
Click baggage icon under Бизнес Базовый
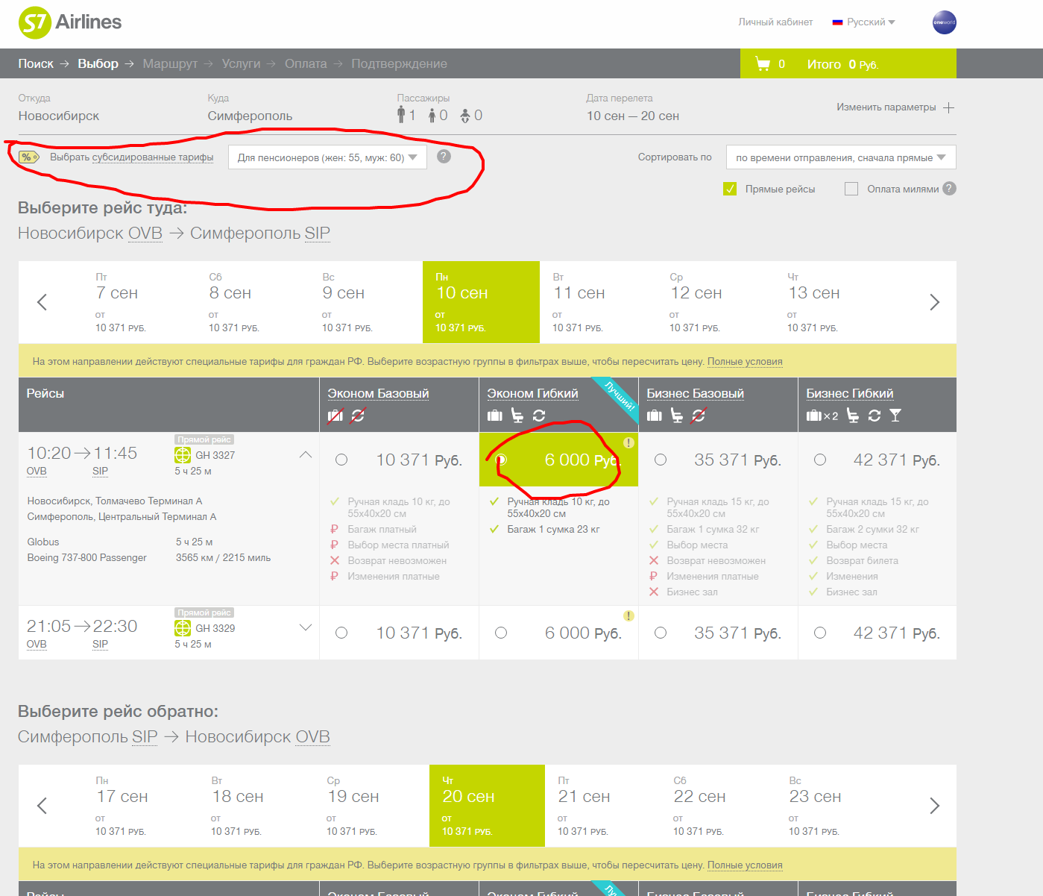pyautogui.click(x=655, y=416)
